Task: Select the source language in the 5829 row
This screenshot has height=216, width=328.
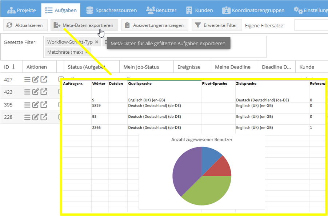Action: click(164, 108)
